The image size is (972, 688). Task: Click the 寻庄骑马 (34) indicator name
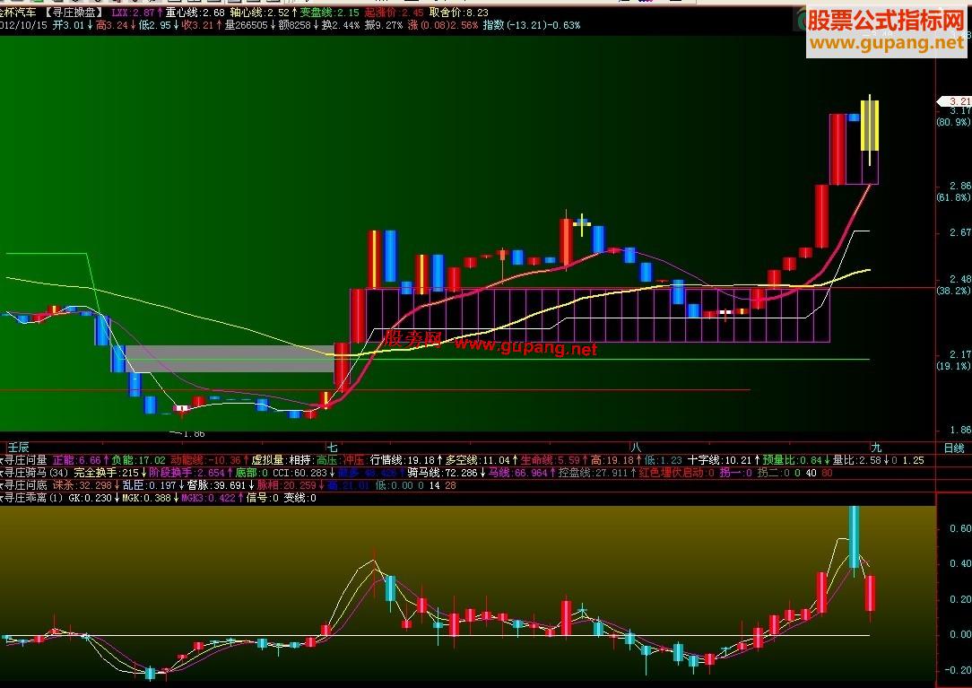click(36, 473)
